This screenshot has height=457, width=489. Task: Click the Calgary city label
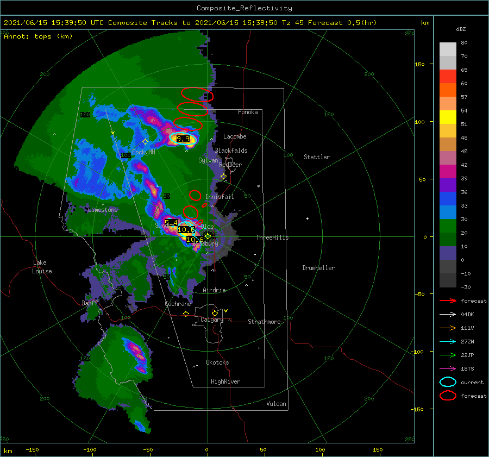[x=212, y=320]
